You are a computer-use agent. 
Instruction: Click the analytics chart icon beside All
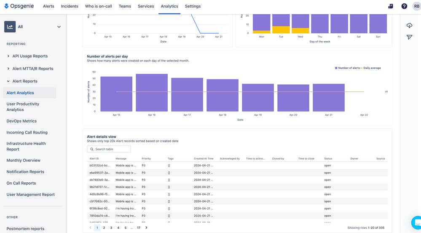pos(10,27)
